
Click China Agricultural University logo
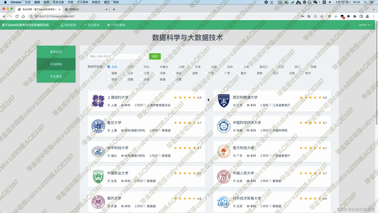tap(98, 177)
